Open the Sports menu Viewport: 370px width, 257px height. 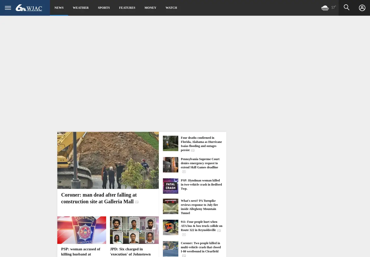tap(104, 8)
